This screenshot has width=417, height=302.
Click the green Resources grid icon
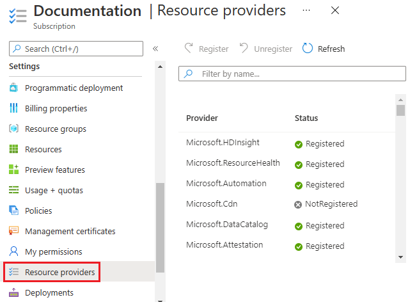(x=14, y=150)
